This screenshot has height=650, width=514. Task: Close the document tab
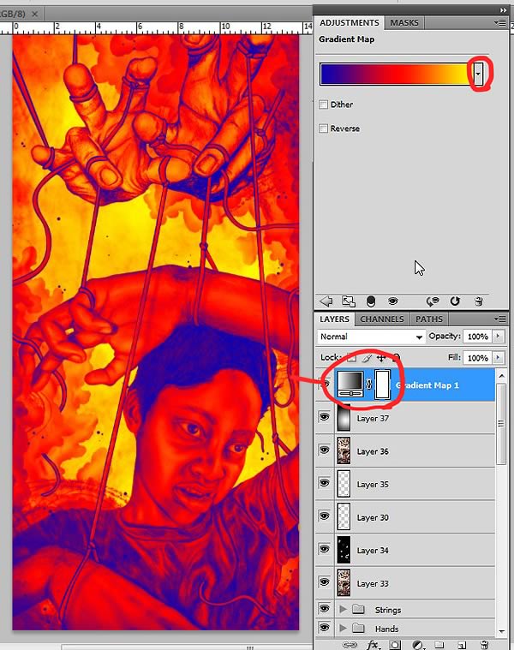coord(35,14)
